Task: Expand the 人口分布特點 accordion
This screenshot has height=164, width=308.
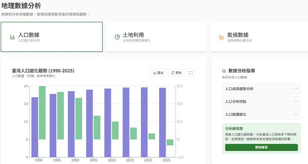Action: coord(261,102)
